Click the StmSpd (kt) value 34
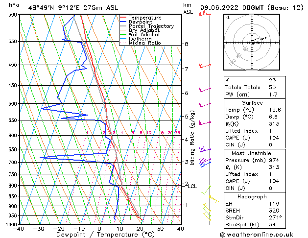This screenshot has width=308, height=238. tap(272, 225)
